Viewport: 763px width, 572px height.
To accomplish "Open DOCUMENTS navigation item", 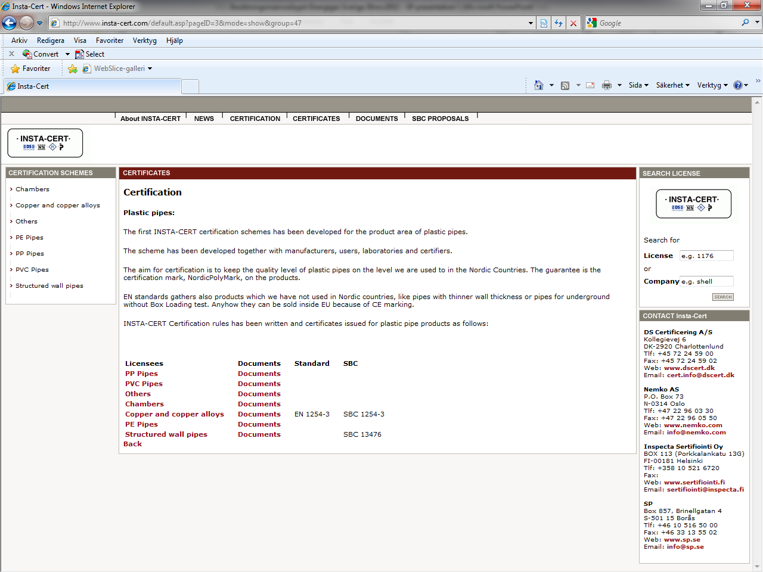I will pyautogui.click(x=377, y=119).
